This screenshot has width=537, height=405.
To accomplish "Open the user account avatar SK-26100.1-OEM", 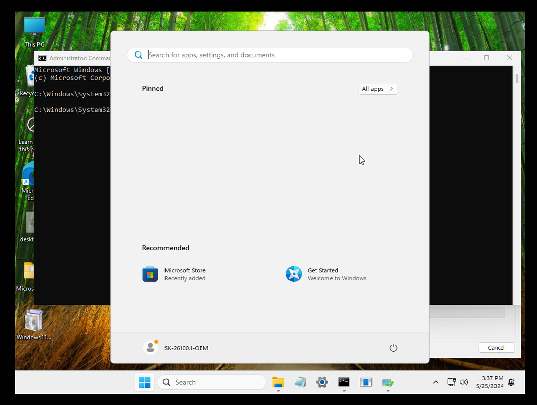I will click(150, 348).
